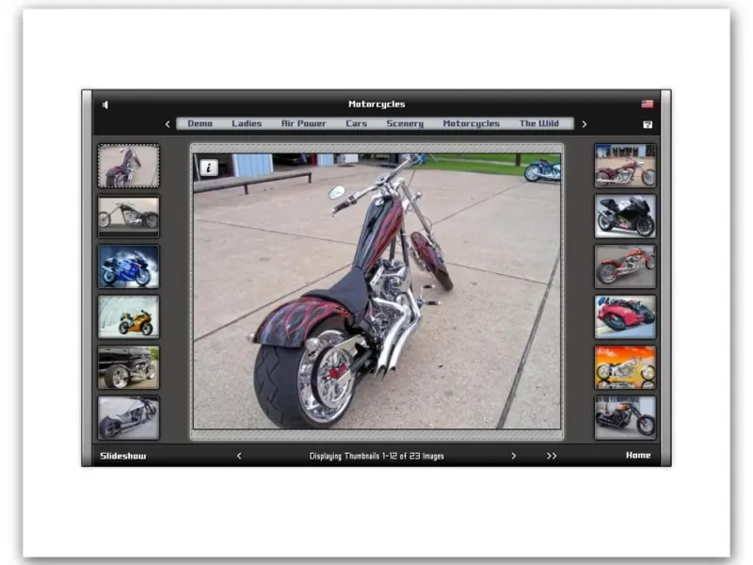753x565 pixels.
Task: Select the maroon chopper by building thumbnail
Action: (625, 166)
